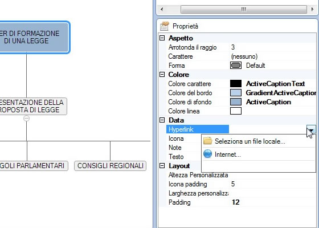Collapse the Layout category

162,166
